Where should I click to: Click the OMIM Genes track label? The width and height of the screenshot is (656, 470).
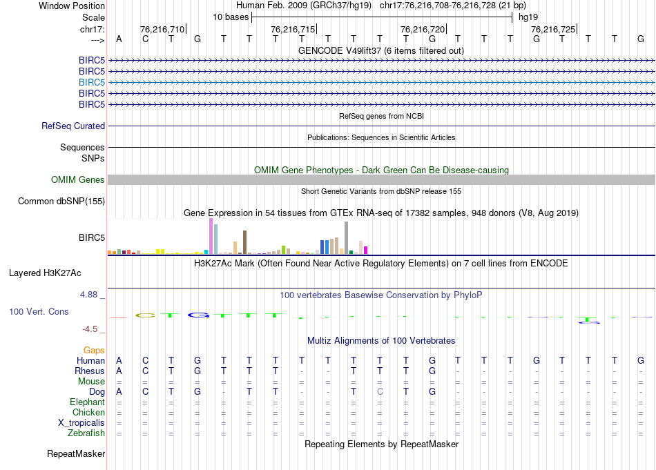(x=78, y=180)
